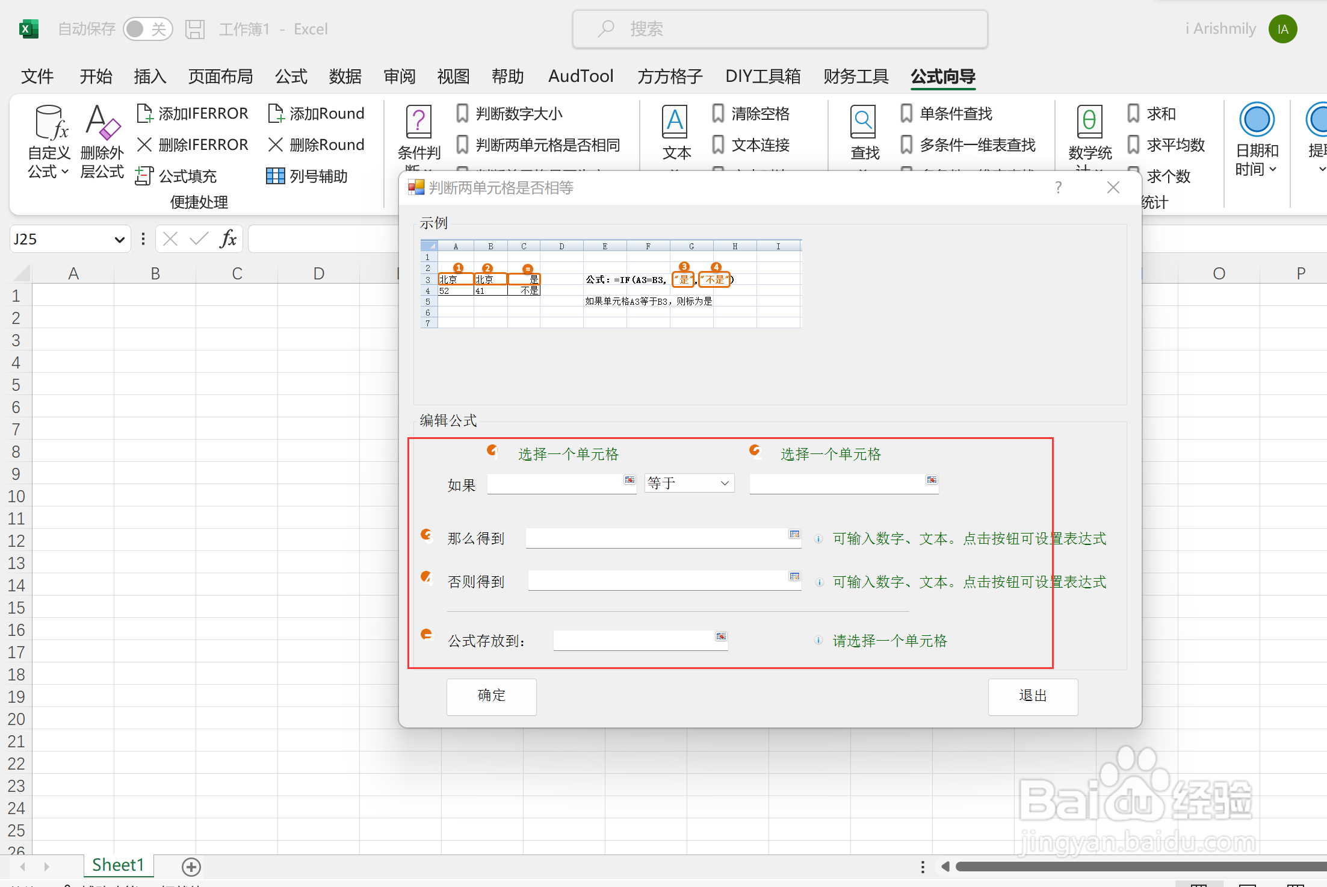
Task: Close the 判断两单元格是否相等 dialog
Action: [x=1113, y=187]
